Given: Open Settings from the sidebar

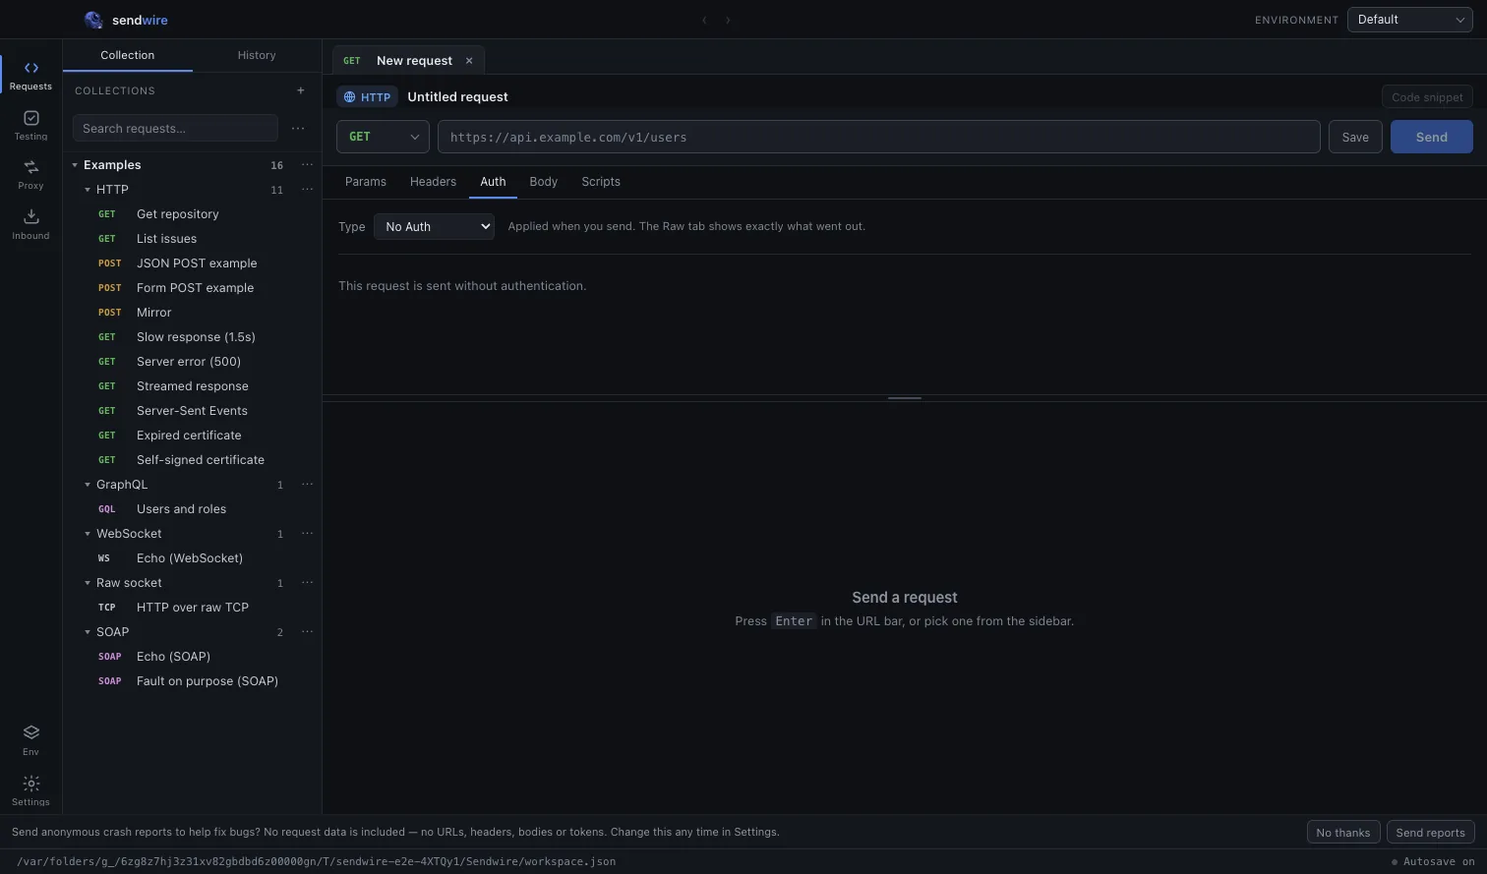Looking at the screenshot, I should click(30, 790).
